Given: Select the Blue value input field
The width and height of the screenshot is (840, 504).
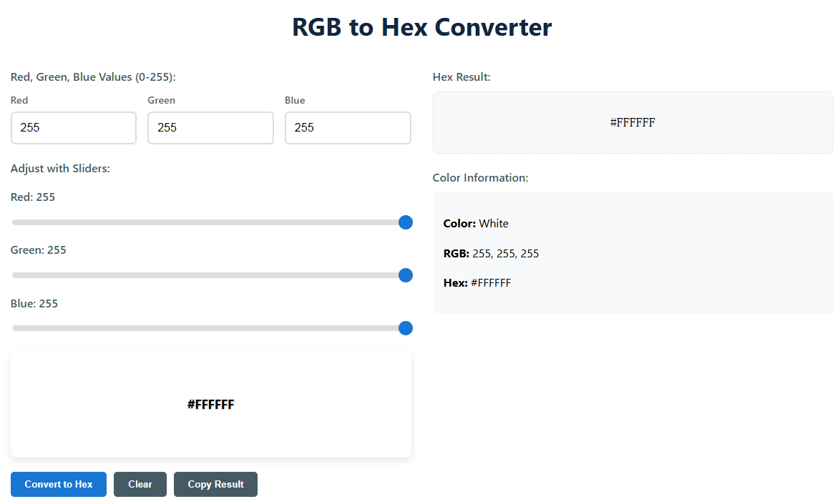Looking at the screenshot, I should click(348, 128).
